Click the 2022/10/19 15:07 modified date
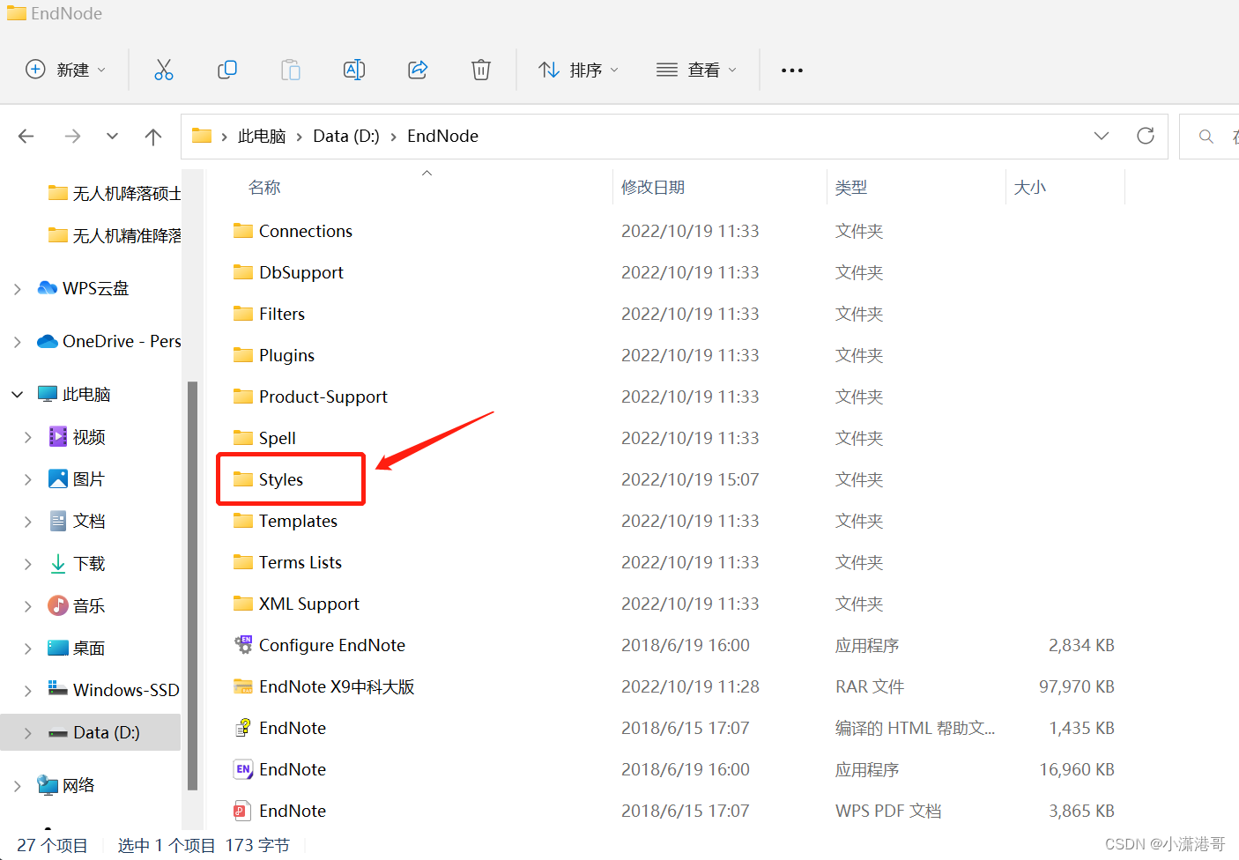This screenshot has width=1239, height=860. (690, 479)
